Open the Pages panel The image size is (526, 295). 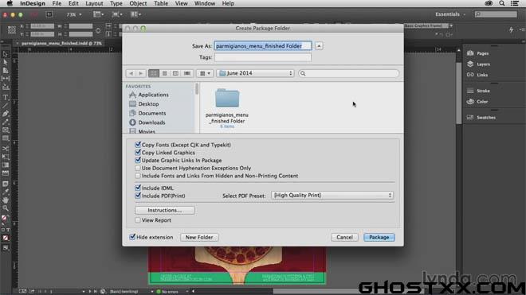478,53
